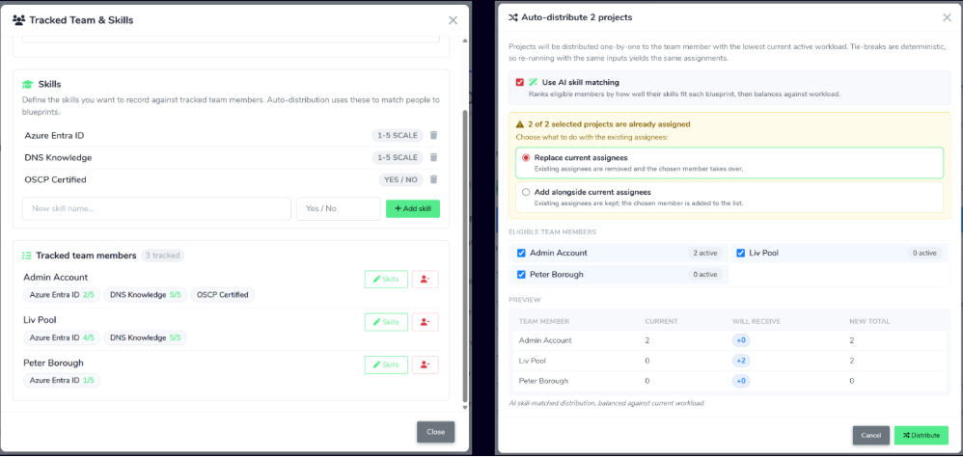The image size is (963, 458).
Task: Click the graduation cap Skills icon
Action: pos(28,84)
